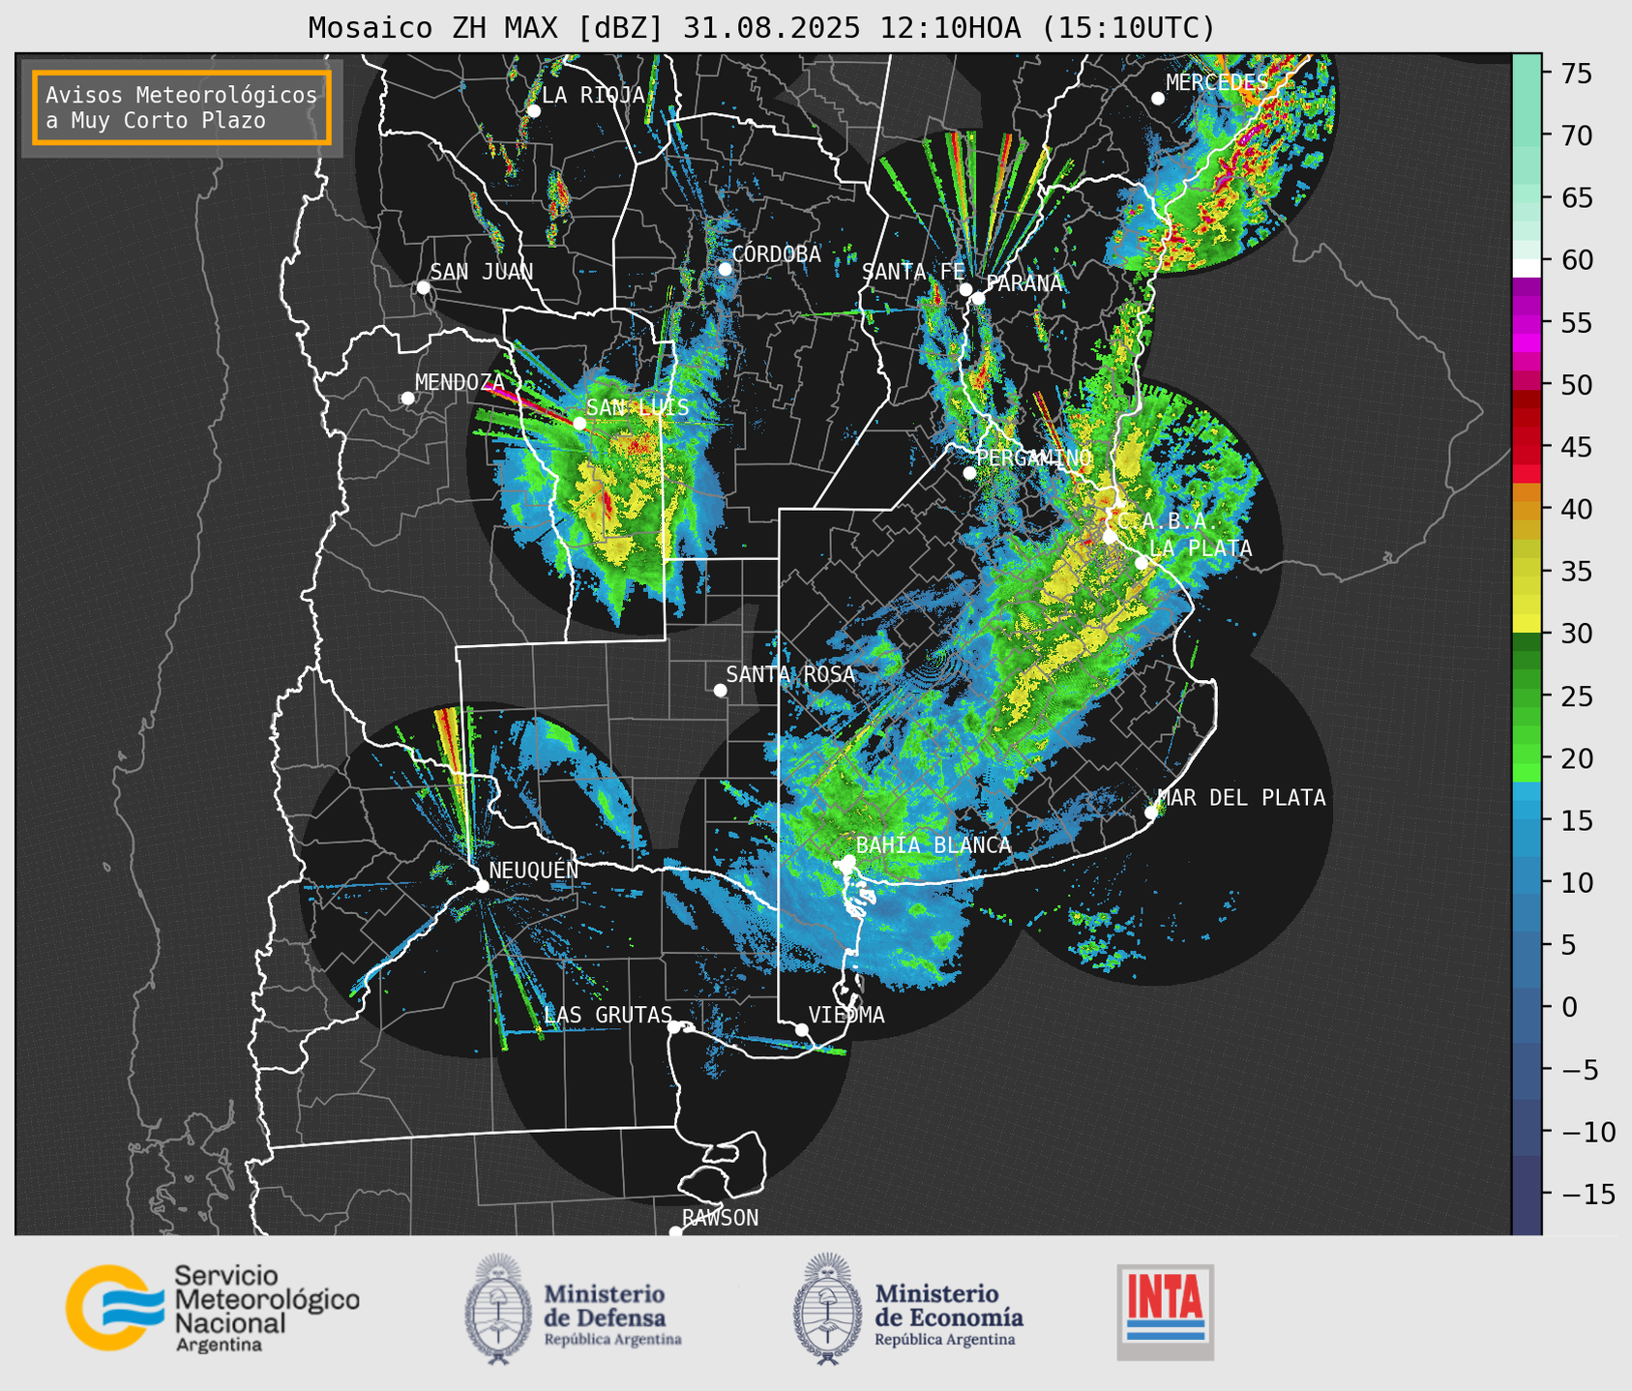Click the yellow 30 dBZ band on the color scale
This screenshot has height=1391, width=1632.
[1527, 622]
